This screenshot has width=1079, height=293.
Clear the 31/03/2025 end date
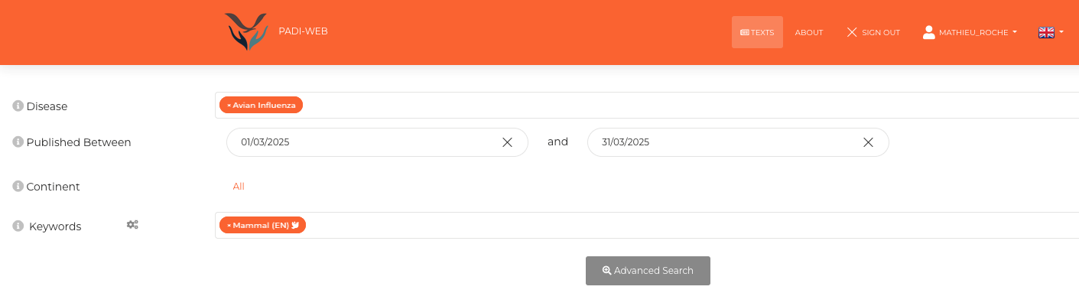[868, 142]
